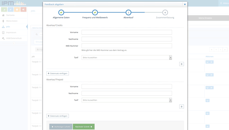Delete the Abverkauf Prepaid record with trash icon
The width and height of the screenshot is (229, 130).
click(181, 107)
